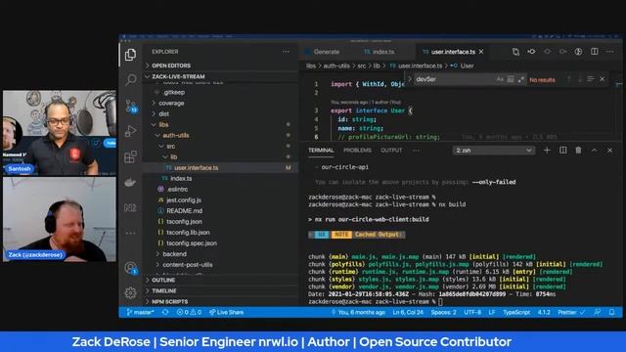
Task: Open README.md in the explorer
Action: coord(184,211)
